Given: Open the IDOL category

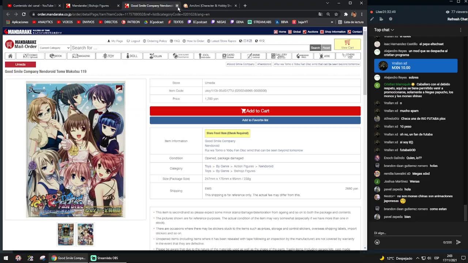Looking at the screenshot, I should pyautogui.click(x=204, y=56).
